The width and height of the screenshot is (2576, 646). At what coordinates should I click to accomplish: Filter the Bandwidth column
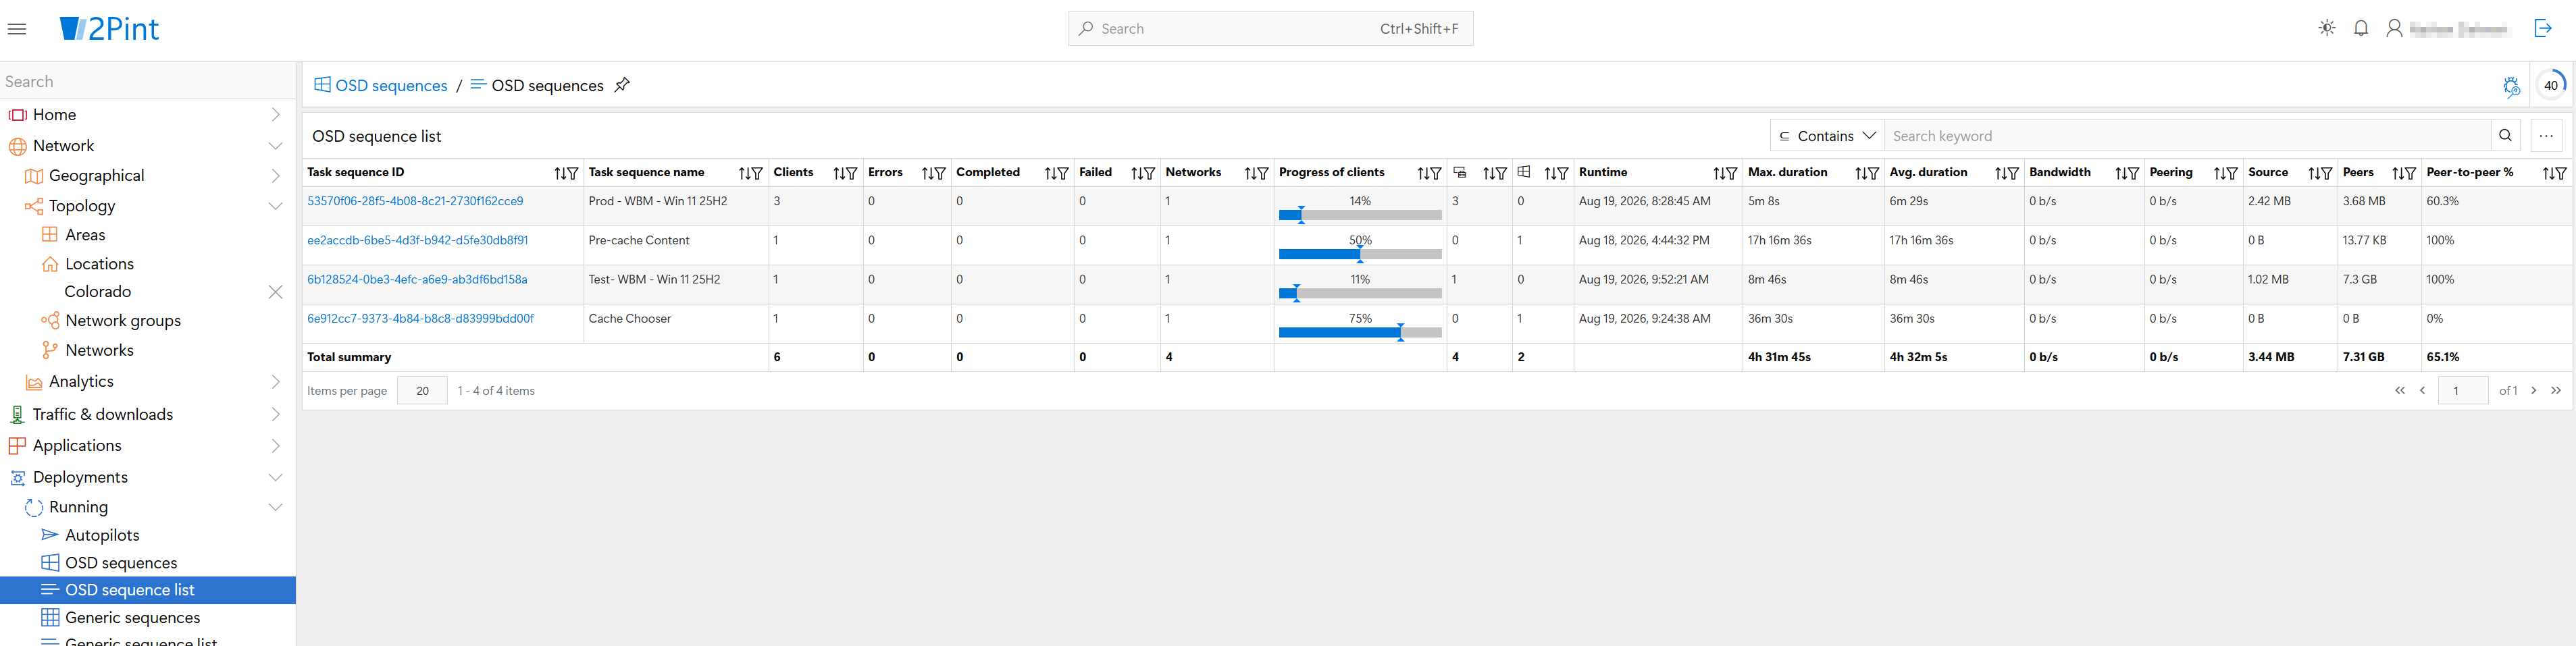pos(2133,173)
